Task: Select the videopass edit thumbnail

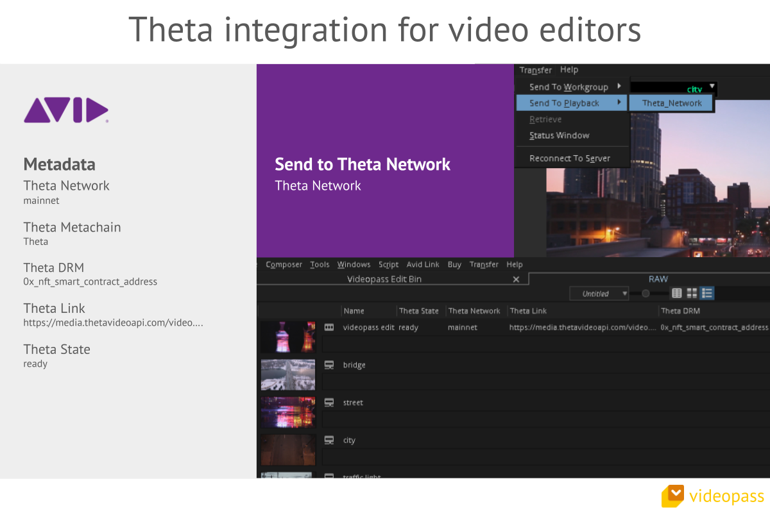Action: 287,337
